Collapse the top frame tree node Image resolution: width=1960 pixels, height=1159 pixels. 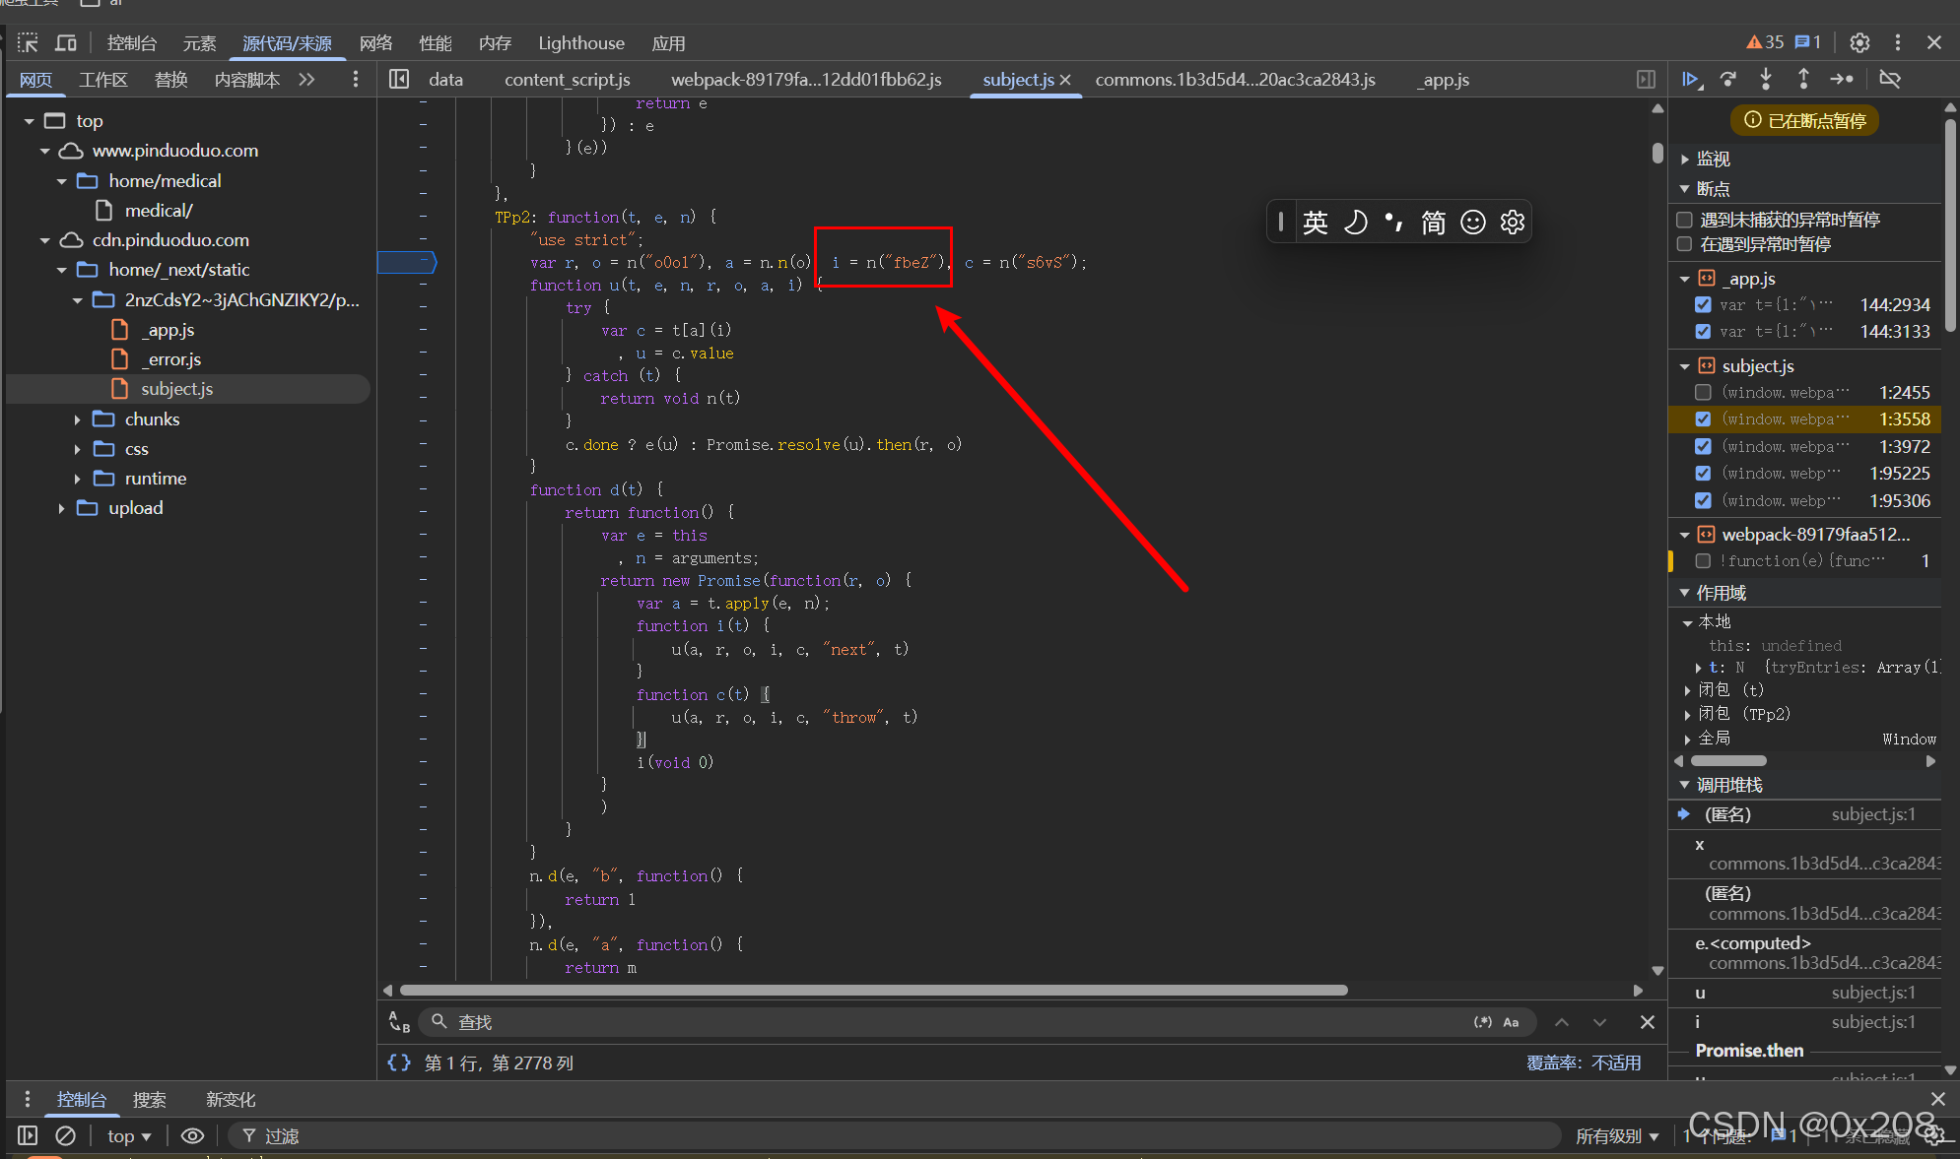[30, 121]
